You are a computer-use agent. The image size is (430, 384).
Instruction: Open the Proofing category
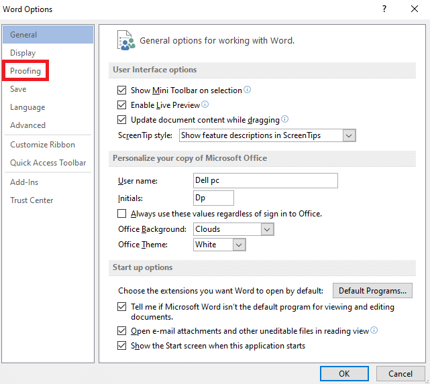25,71
